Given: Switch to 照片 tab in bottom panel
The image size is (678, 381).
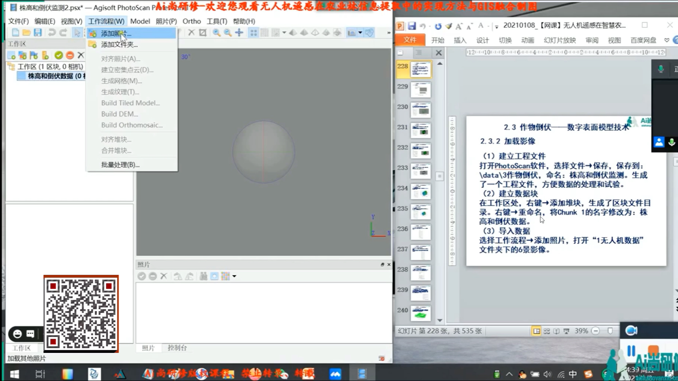Looking at the screenshot, I should coord(148,348).
